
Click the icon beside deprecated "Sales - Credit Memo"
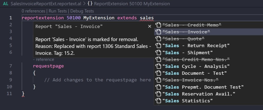(x=158, y=25)
